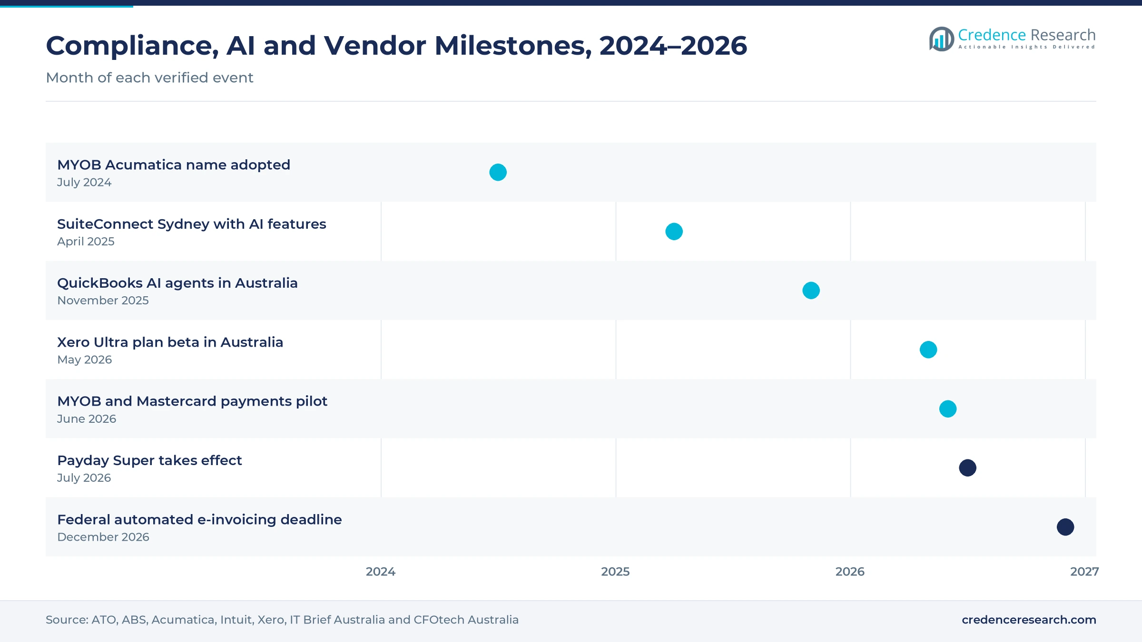
Task: Click the 'July 2024' date text
Action: click(x=84, y=183)
